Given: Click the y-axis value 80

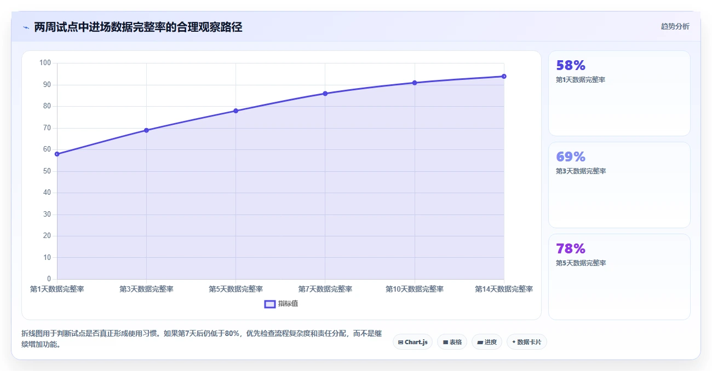Looking at the screenshot, I should (47, 106).
